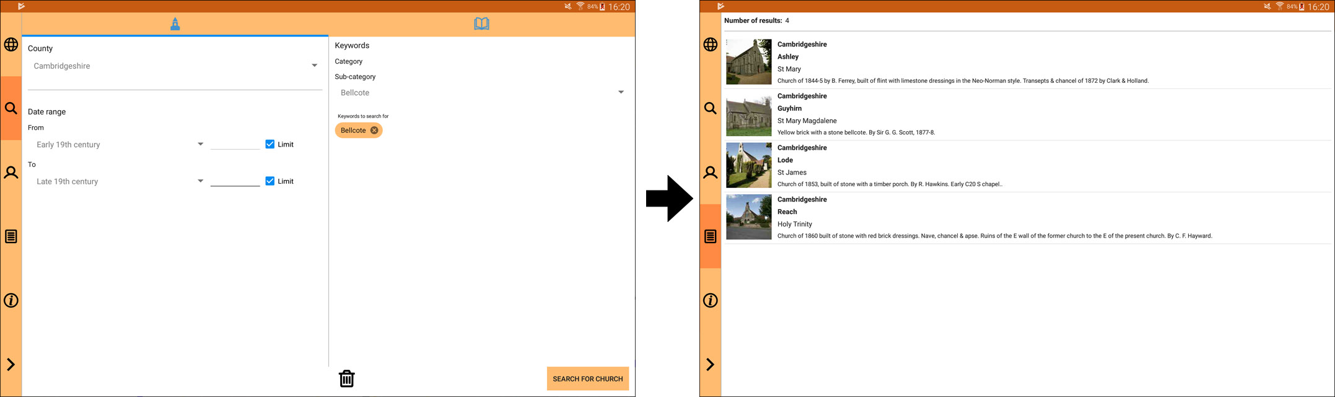Screen dimensions: 1335x397
Task: Expand the Sub-category dropdown showing Bellcote
Action: 481,93
